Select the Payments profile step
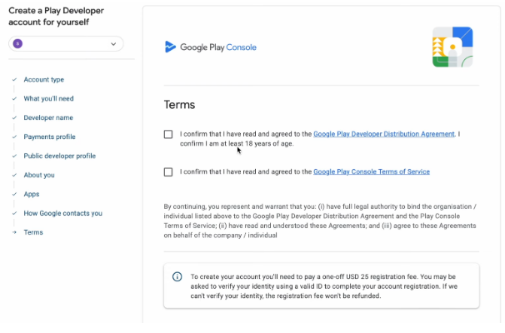Image resolution: width=505 pixels, height=333 pixels. click(x=49, y=137)
